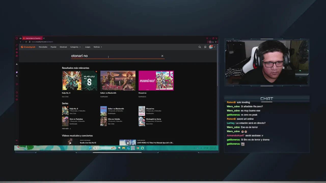Play Studio Live Uta No Ki video
Screen dimensions: 326x183
[70, 143]
